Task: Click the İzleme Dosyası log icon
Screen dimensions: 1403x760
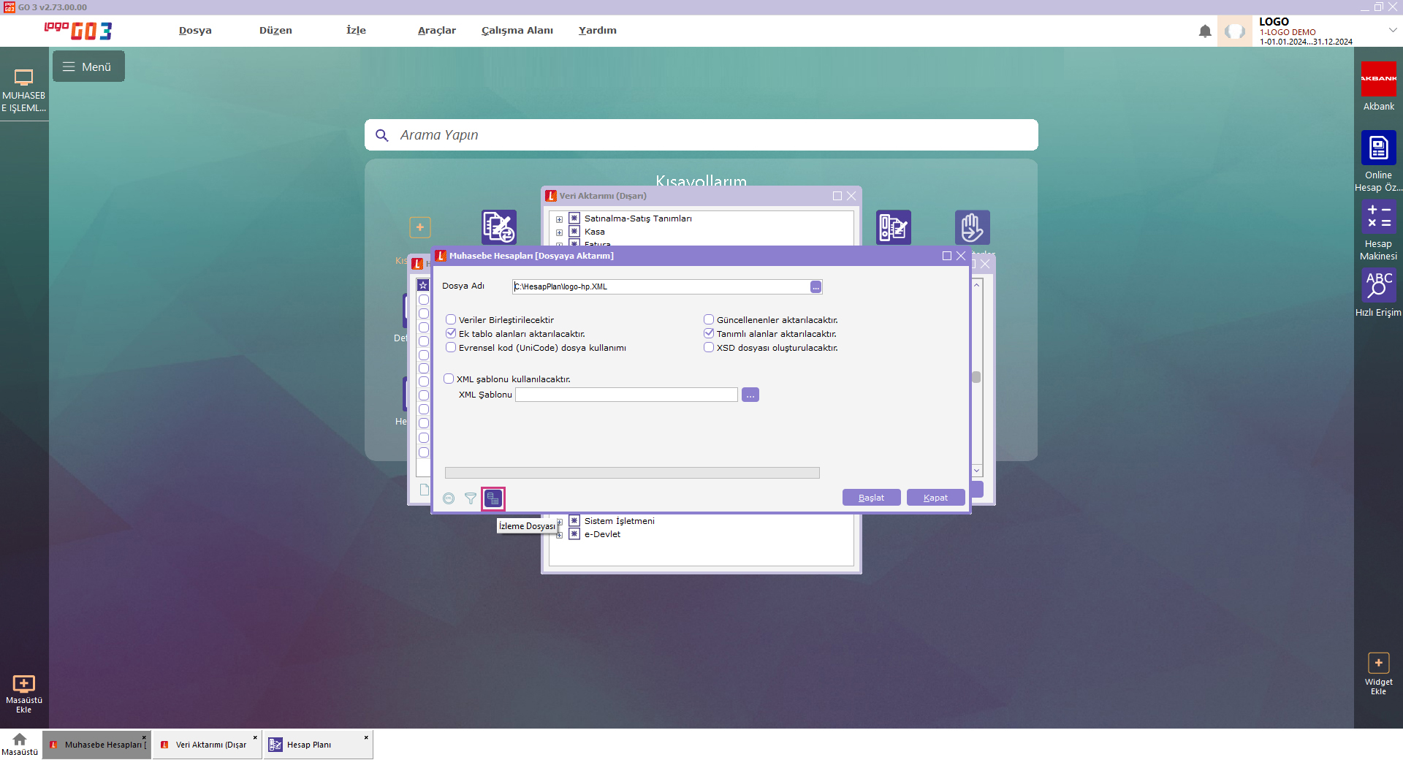Action: click(493, 498)
